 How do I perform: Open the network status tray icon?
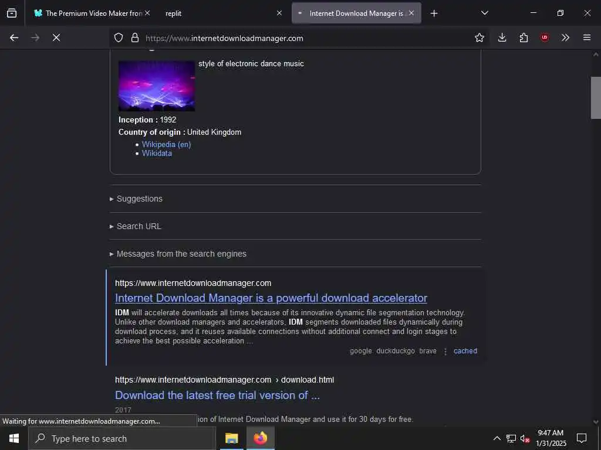pyautogui.click(x=511, y=438)
